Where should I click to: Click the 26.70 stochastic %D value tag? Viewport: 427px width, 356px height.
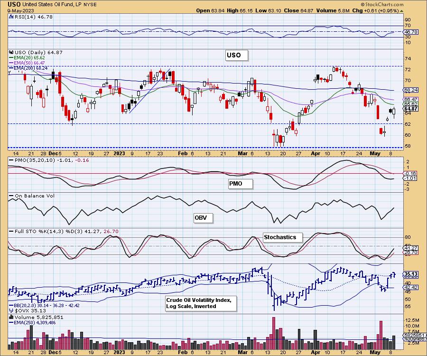click(411, 253)
